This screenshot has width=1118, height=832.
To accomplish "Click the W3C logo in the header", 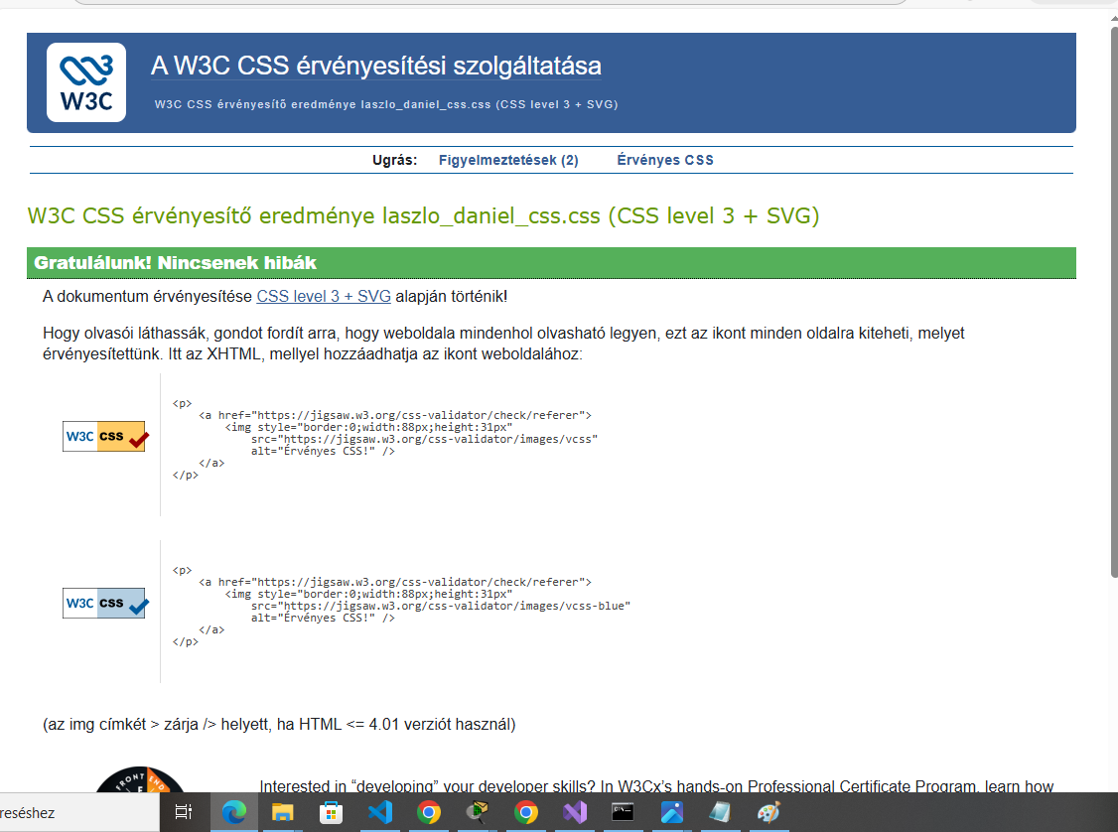I will click(86, 82).
